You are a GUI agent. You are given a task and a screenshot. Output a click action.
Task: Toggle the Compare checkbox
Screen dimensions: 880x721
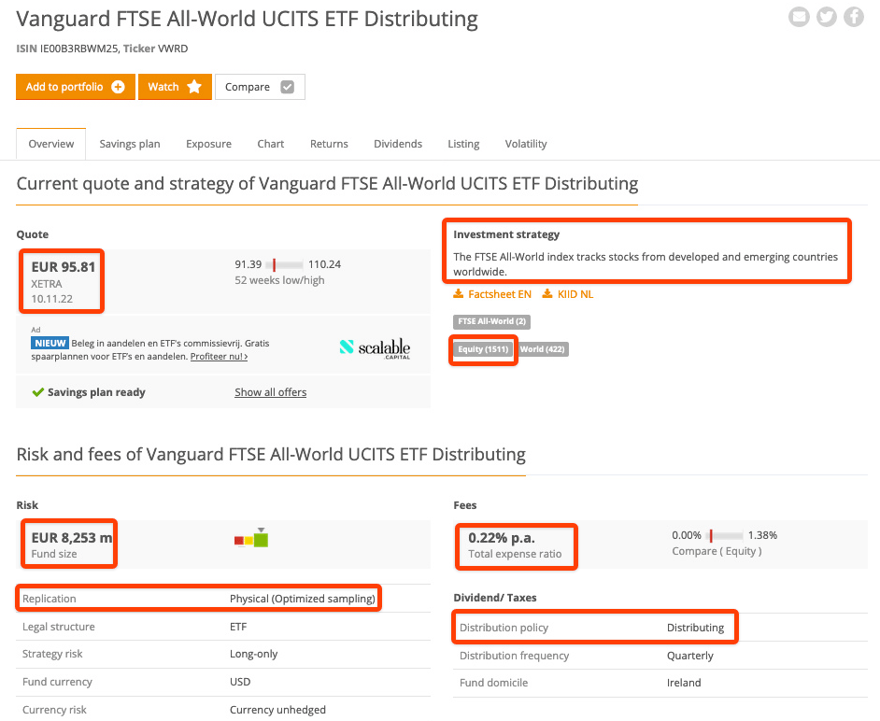287,87
